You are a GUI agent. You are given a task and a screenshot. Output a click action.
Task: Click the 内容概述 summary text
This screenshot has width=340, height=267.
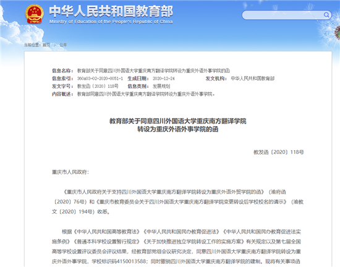pos(146,94)
